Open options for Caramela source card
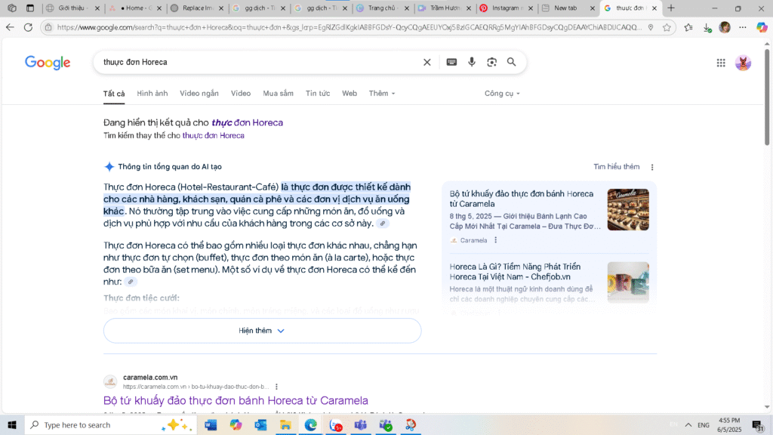 pos(495,240)
